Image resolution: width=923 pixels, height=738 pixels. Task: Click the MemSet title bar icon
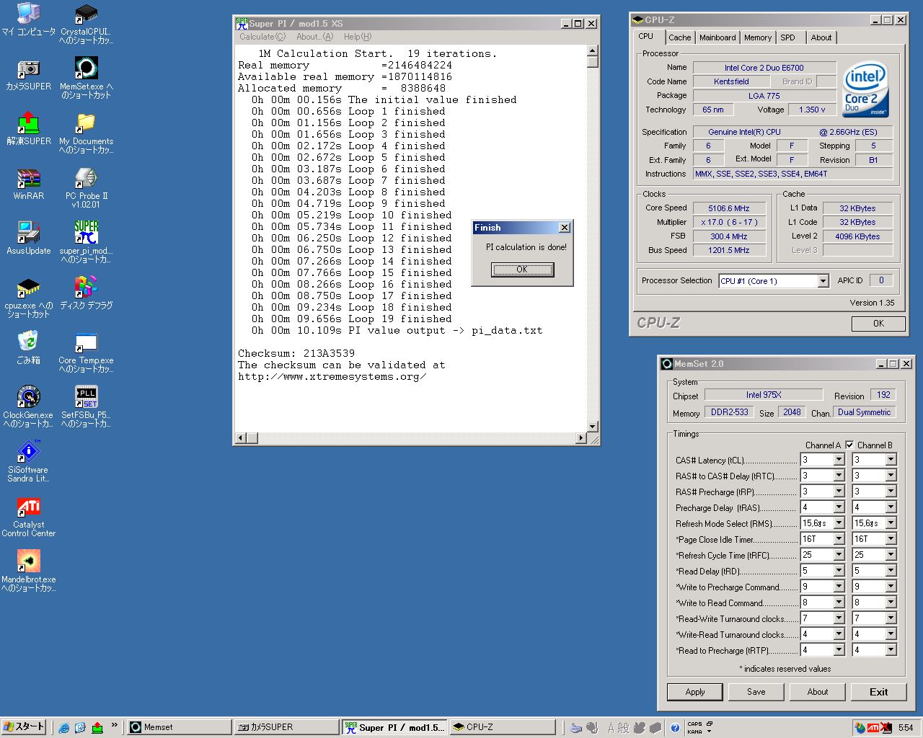tap(667, 364)
